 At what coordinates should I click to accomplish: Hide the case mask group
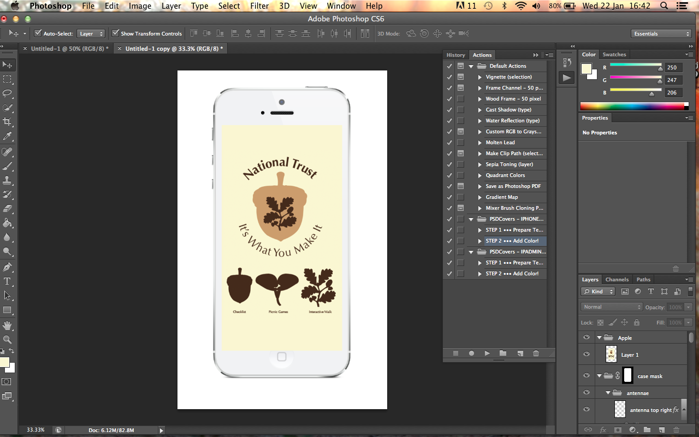(x=587, y=376)
